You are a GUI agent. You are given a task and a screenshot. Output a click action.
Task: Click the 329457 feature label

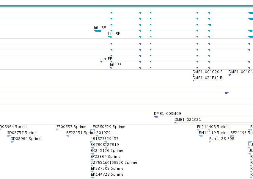tap(111, 139)
